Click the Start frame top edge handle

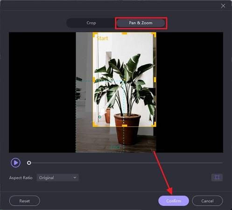(x=124, y=34)
